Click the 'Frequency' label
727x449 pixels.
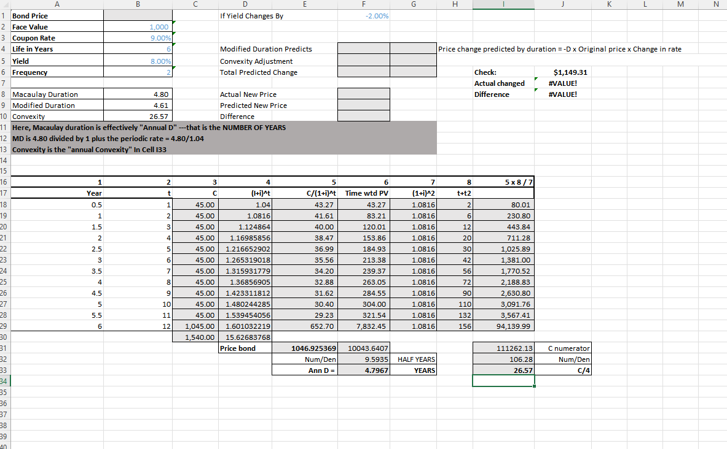29,72
